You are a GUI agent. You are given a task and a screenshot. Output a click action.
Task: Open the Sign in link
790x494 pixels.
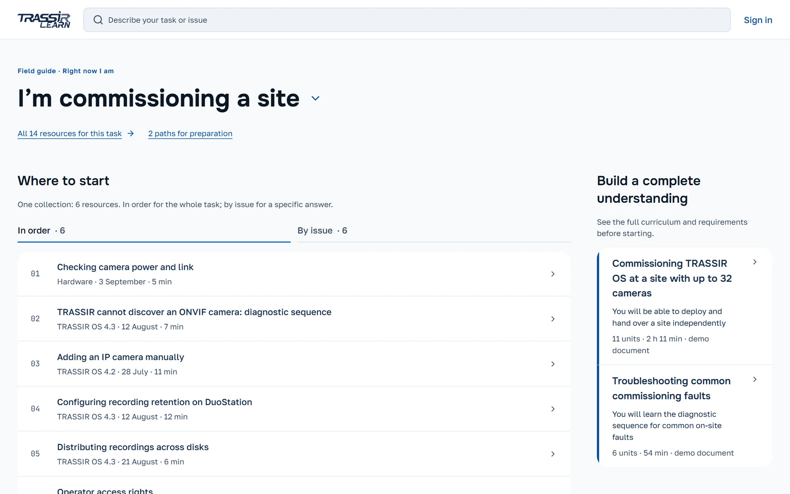click(758, 20)
